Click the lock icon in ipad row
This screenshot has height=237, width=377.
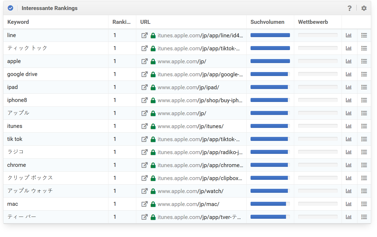153,87
